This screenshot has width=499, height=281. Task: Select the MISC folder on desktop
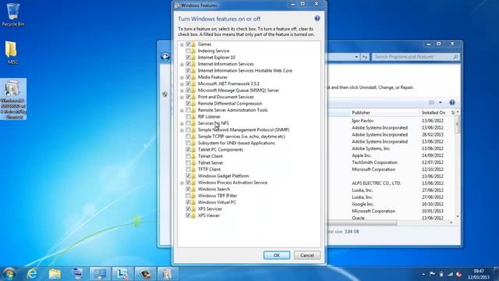click(x=12, y=52)
